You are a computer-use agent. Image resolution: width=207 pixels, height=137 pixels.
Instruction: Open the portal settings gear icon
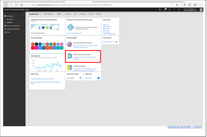(x=170, y=10)
